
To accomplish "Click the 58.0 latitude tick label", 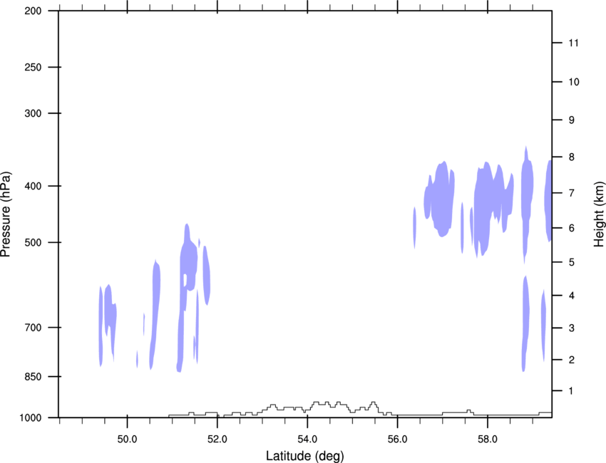I will [488, 439].
